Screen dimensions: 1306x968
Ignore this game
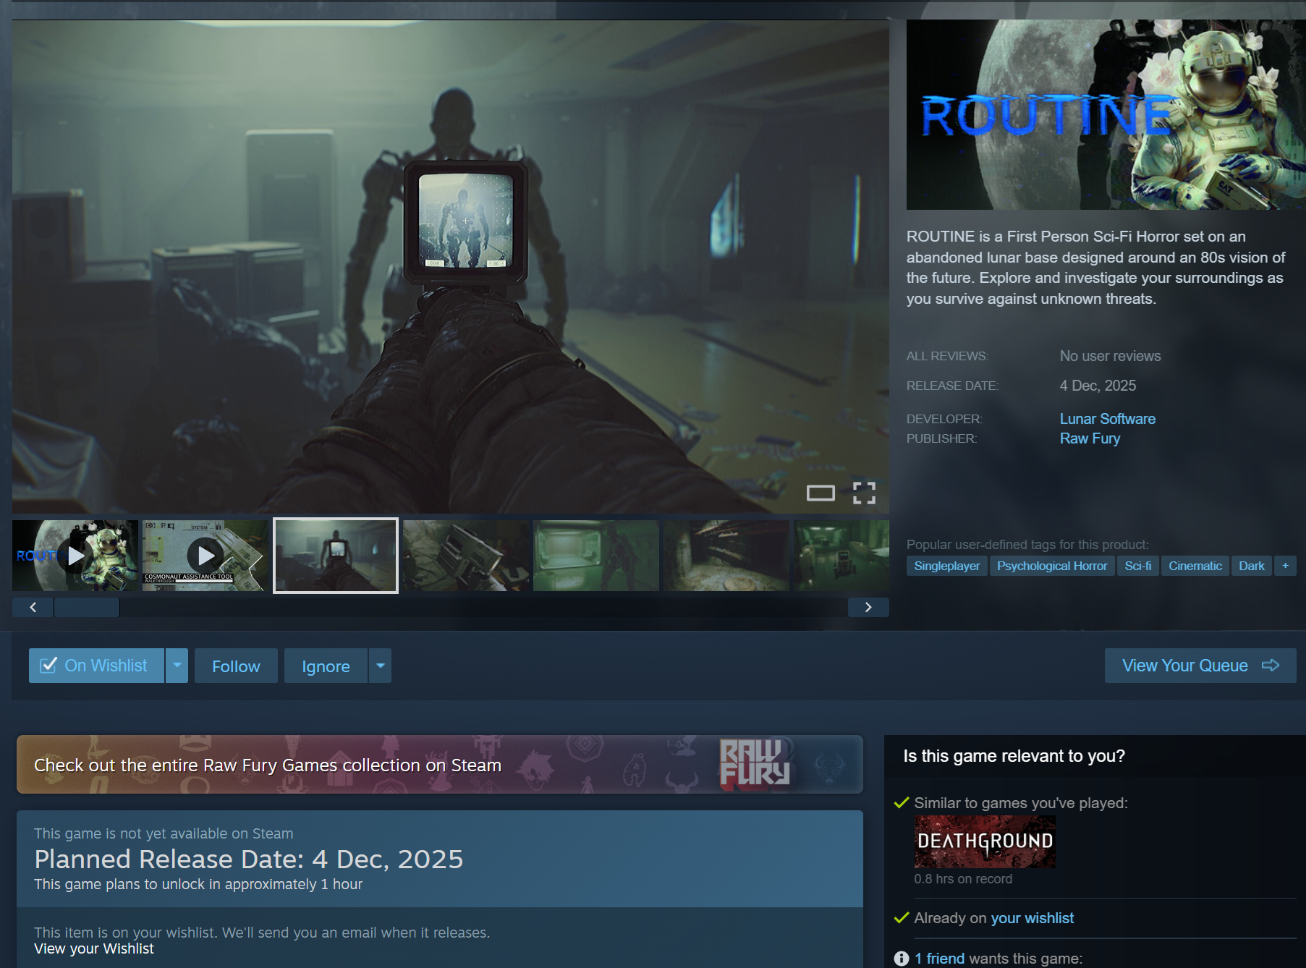click(326, 666)
